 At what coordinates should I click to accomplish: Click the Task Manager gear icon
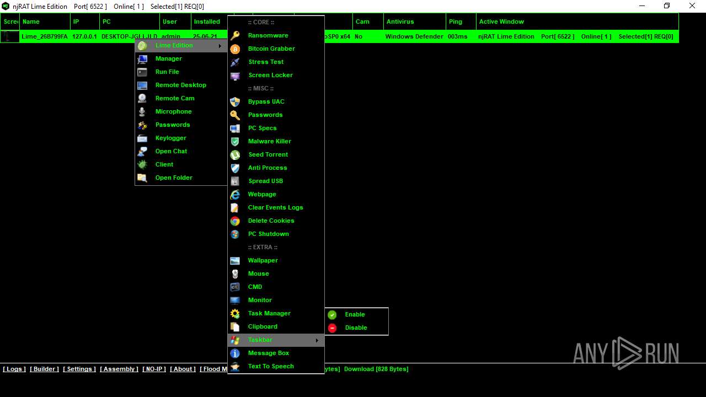coord(235,313)
